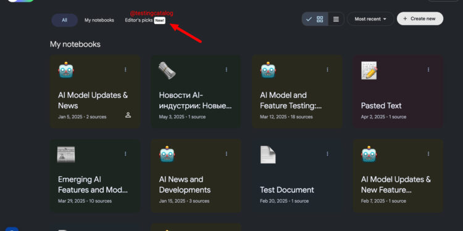Open Emerging AI Features and Mod... notebook title

click(x=93, y=184)
